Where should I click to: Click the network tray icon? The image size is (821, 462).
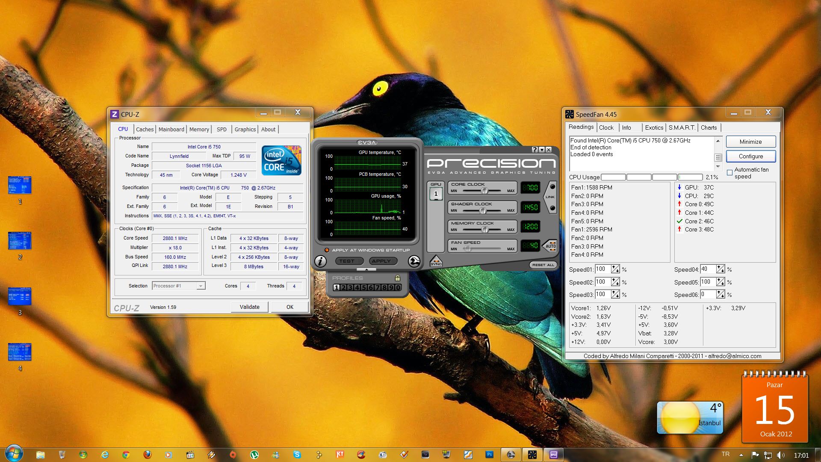point(768,455)
